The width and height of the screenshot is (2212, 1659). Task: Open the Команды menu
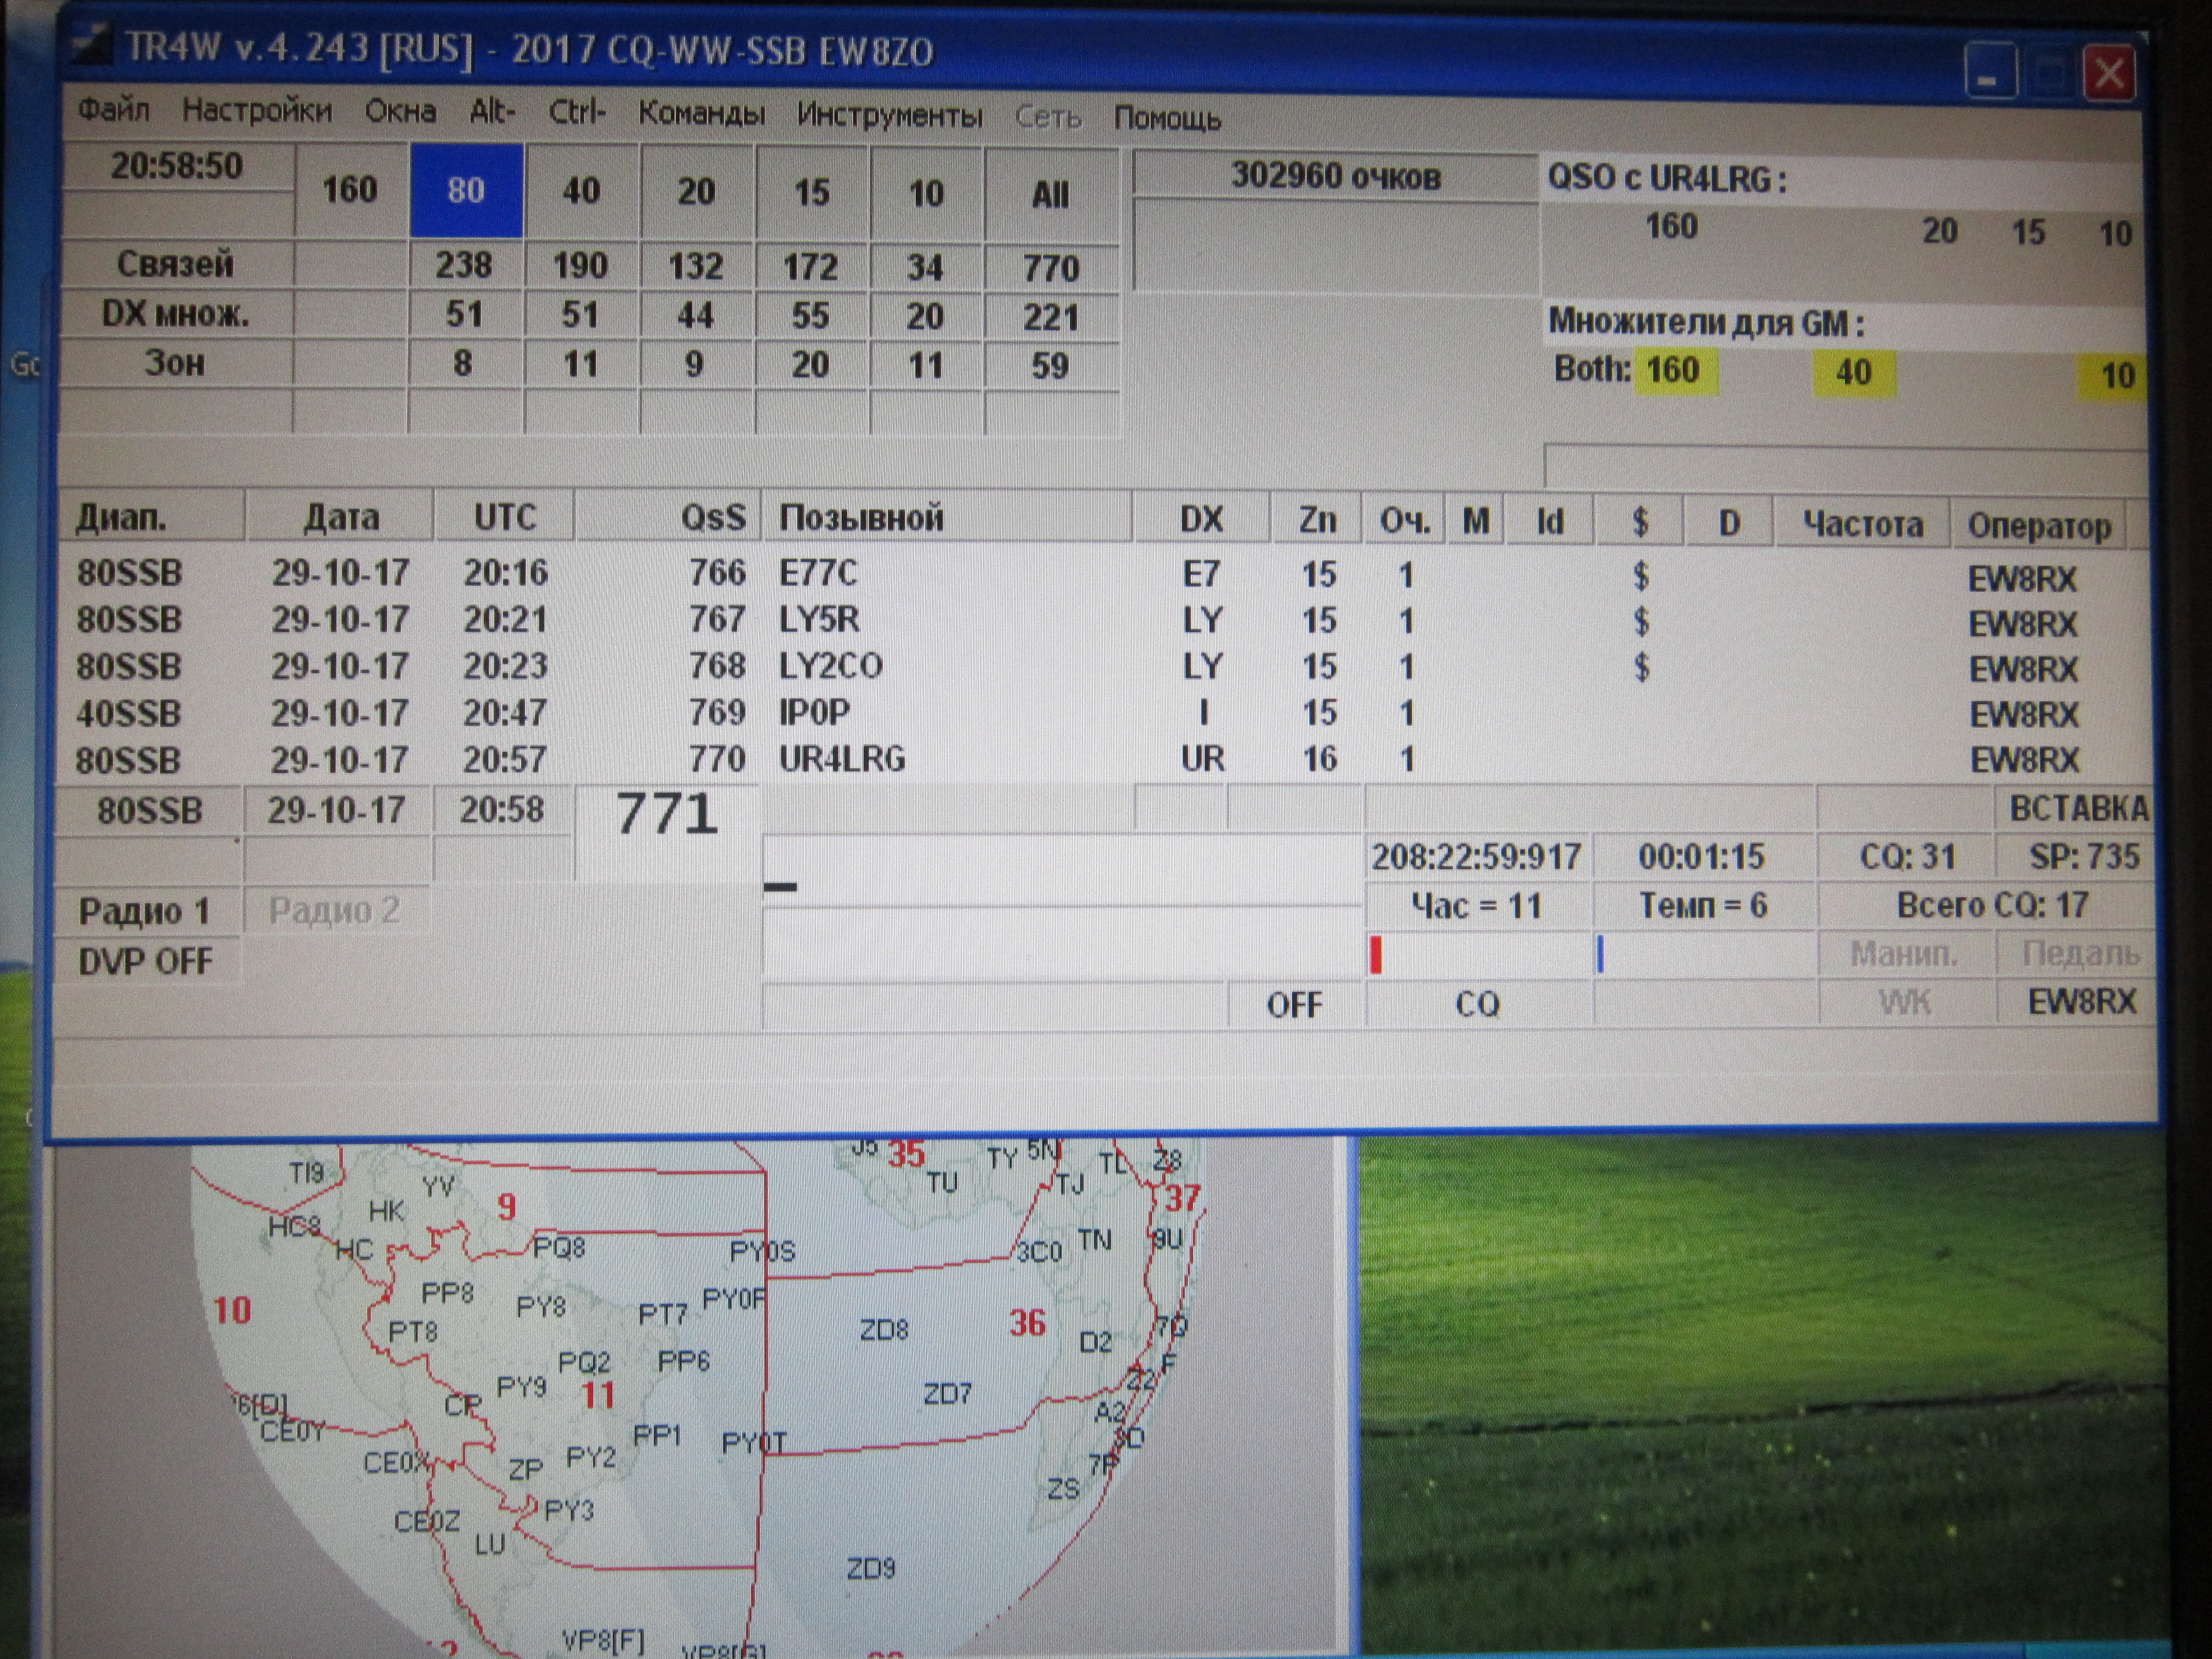tap(701, 113)
